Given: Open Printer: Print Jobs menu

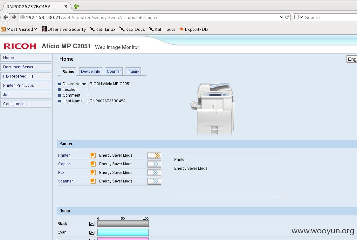Looking at the screenshot, I should [26, 86].
